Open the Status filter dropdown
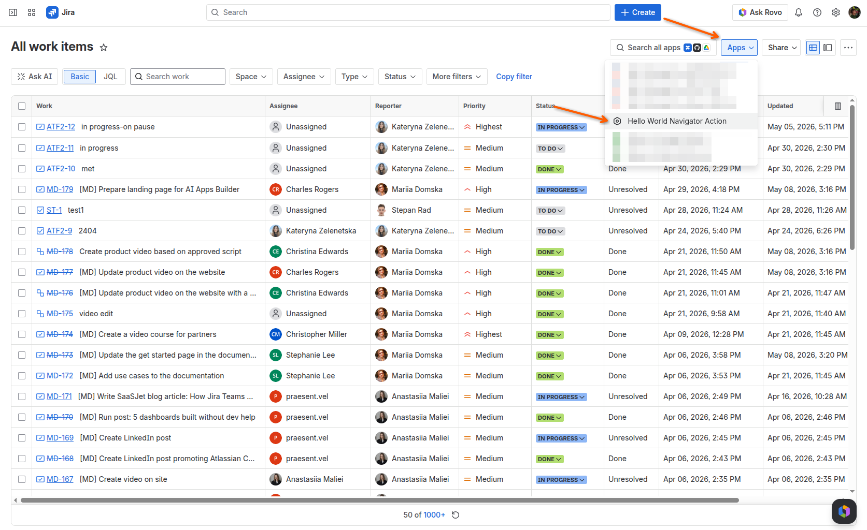867x530 pixels. point(400,77)
